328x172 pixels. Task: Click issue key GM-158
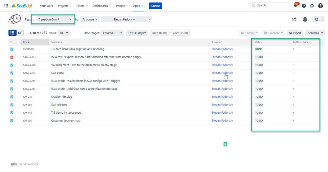click(27, 105)
